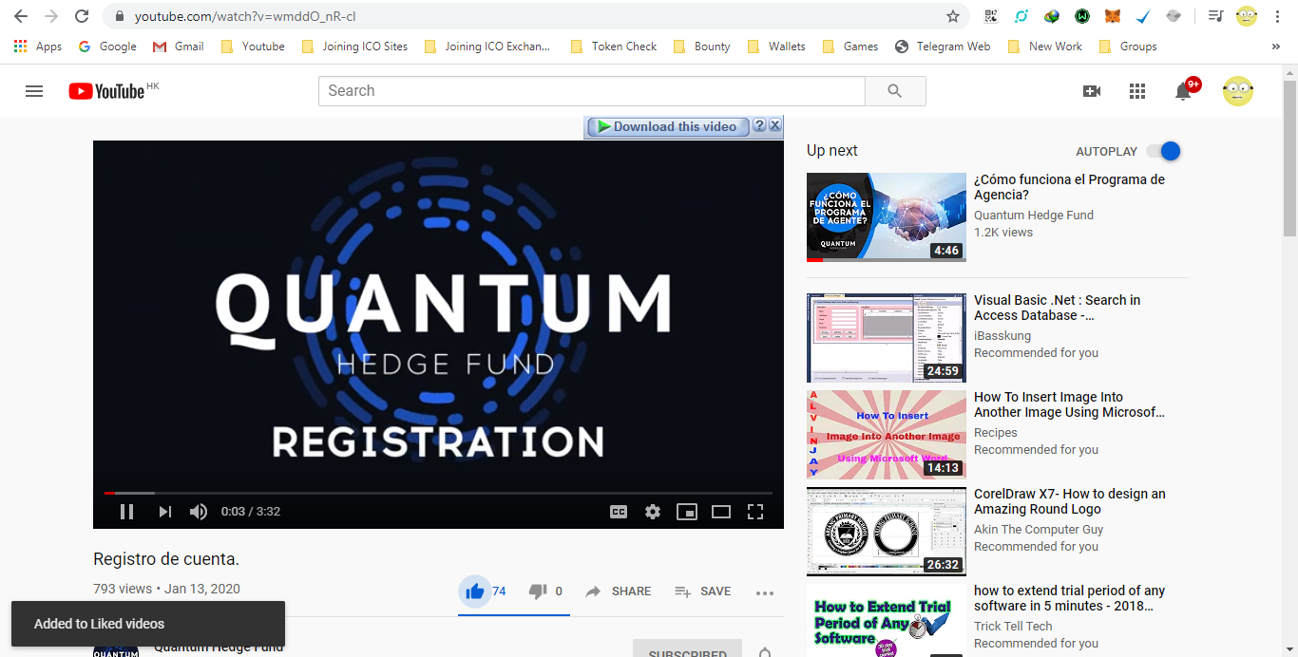Open the Games bookmarks folder

coord(849,46)
